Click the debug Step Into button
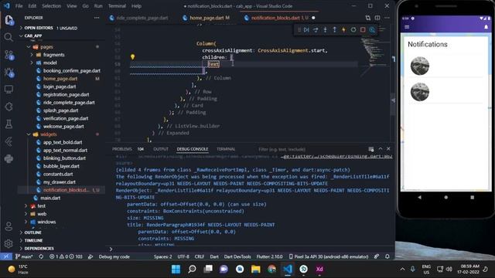 [x=325, y=29]
